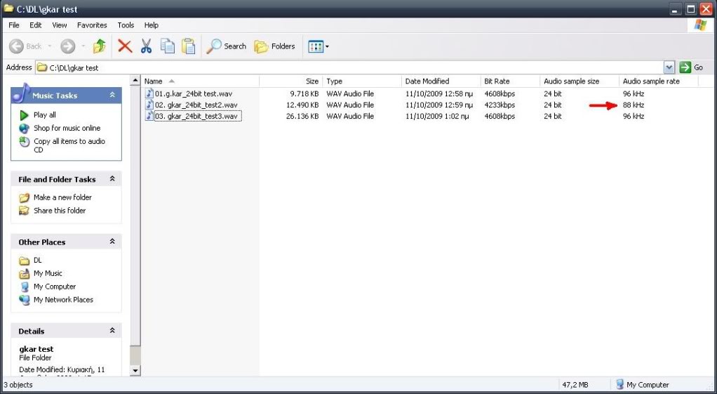Collapse the Details panel
Image resolution: width=717 pixels, height=394 pixels.
point(112,331)
